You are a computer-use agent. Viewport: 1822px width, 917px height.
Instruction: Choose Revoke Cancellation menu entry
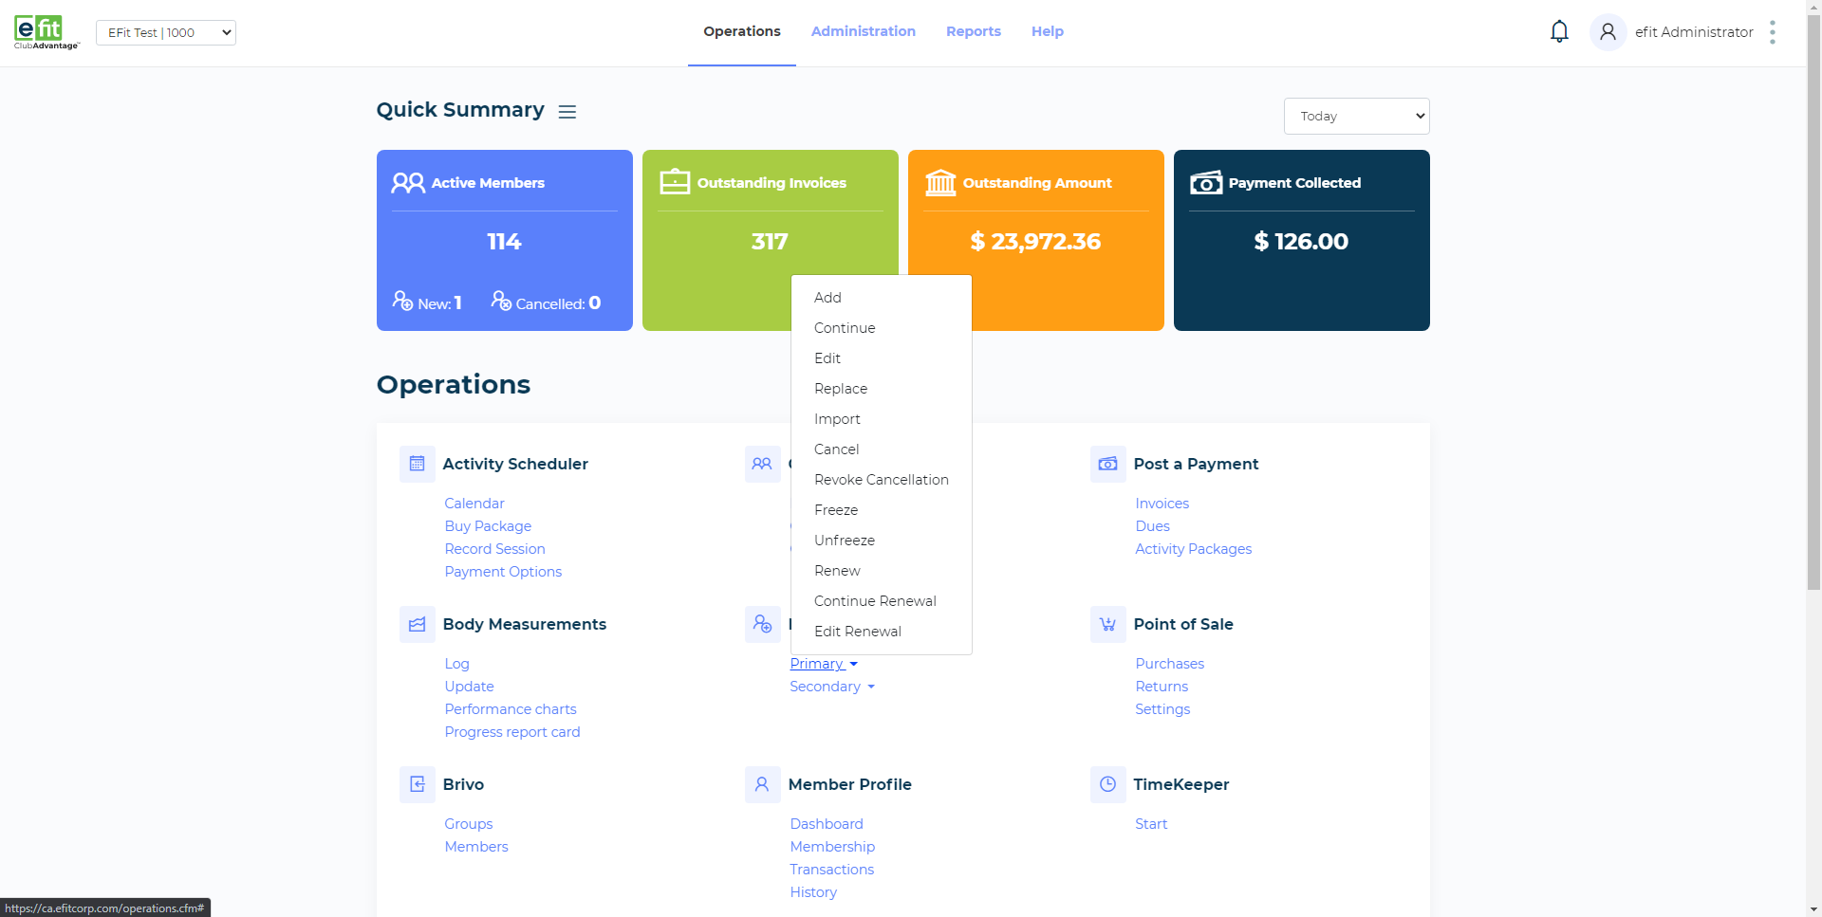[x=882, y=480]
